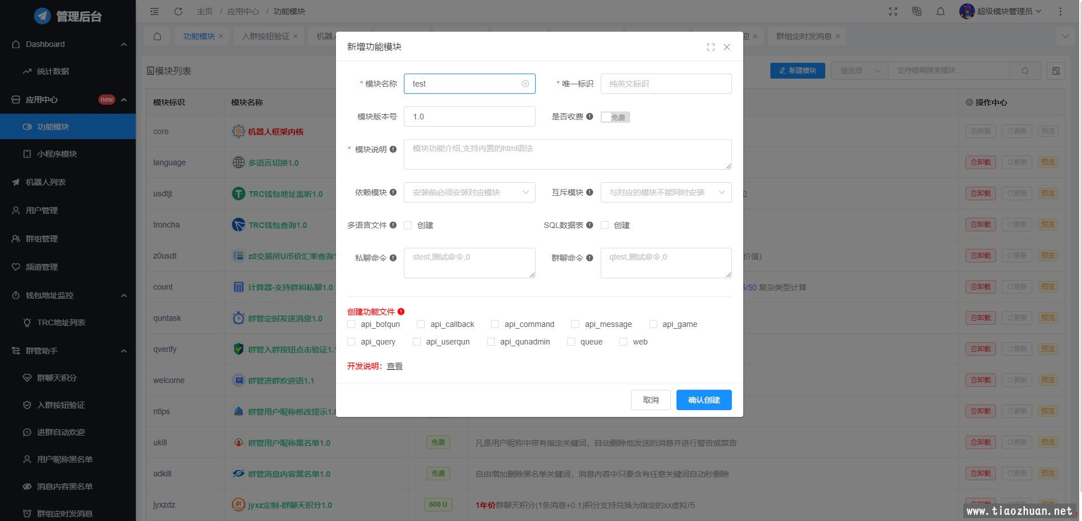Click info icon beside 模块说明
This screenshot has width=1082, height=521.
(x=393, y=149)
